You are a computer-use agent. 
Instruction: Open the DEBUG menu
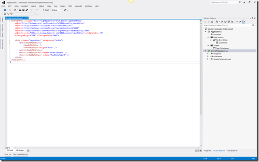click(x=41, y=6)
